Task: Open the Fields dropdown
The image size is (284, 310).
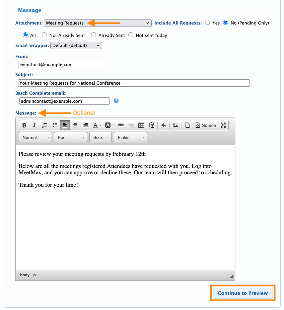Action: (x=131, y=137)
